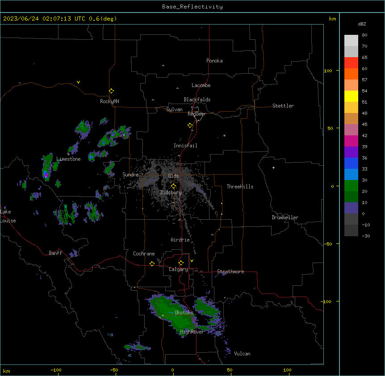
Task: Select the RedDeer city label
Action: (x=197, y=114)
